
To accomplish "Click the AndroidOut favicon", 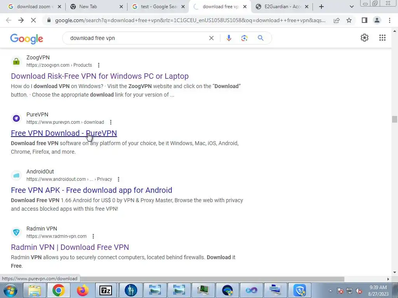I will (x=16, y=175).
